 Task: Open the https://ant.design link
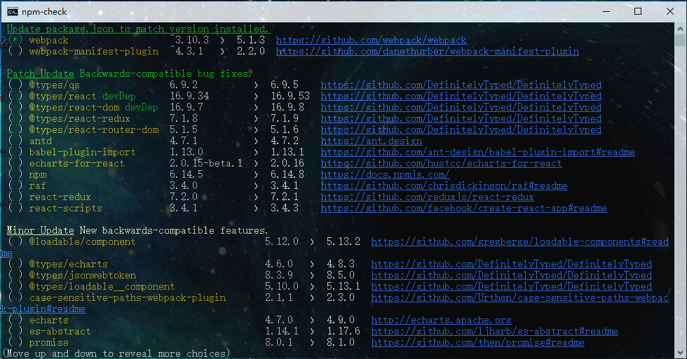coord(371,141)
